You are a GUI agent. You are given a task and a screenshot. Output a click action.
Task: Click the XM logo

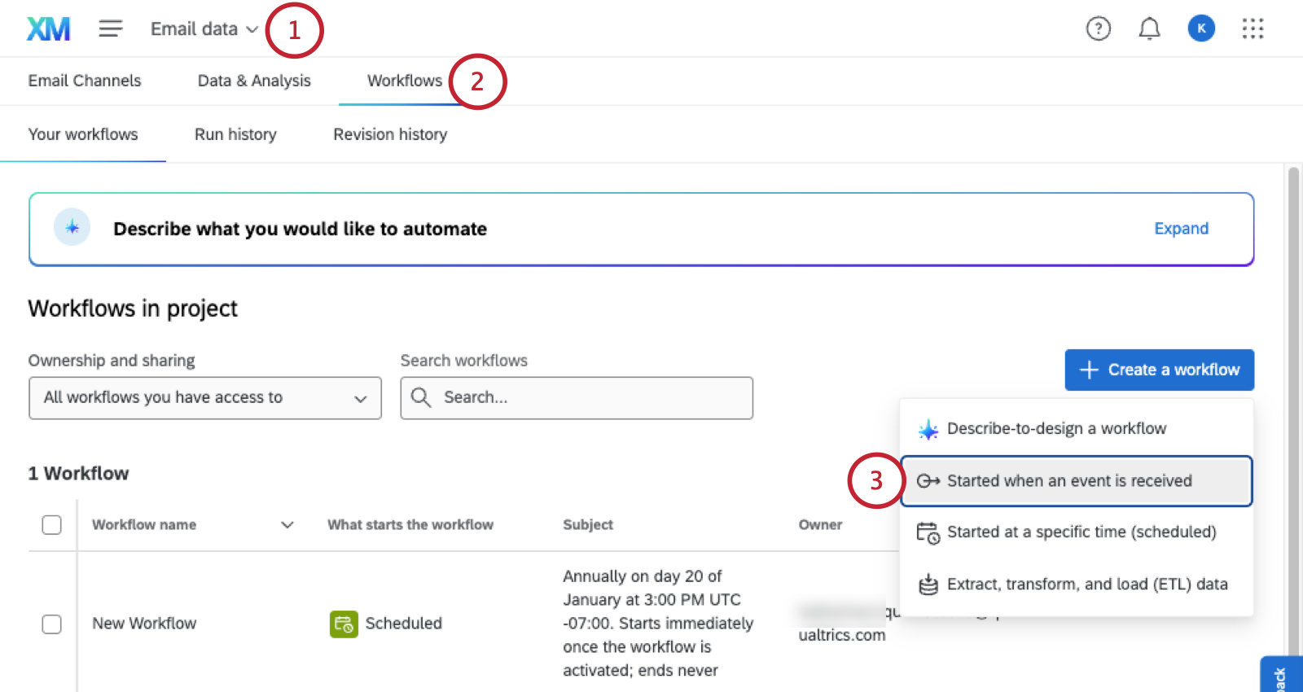49,29
